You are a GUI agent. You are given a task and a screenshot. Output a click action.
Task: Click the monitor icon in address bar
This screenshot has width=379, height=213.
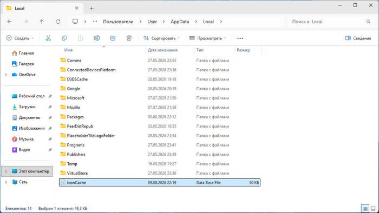tap(75, 22)
